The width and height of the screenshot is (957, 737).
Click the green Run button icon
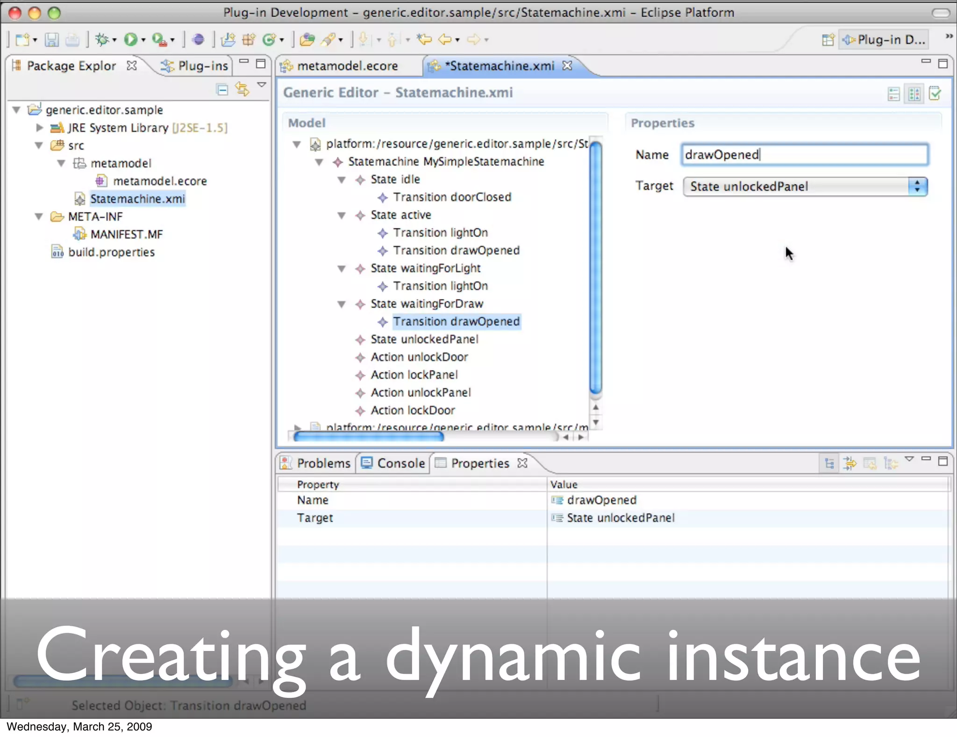coord(130,40)
